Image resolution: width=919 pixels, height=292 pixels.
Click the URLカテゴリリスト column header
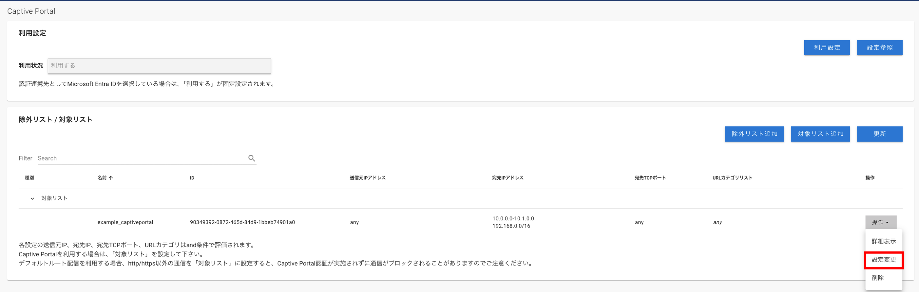[733, 178]
